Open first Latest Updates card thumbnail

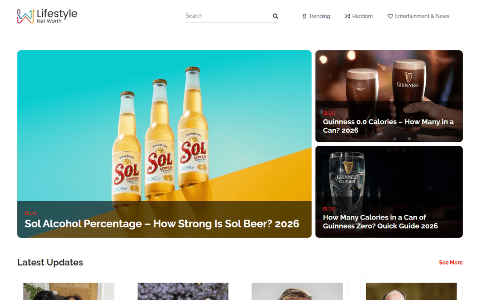click(69, 291)
